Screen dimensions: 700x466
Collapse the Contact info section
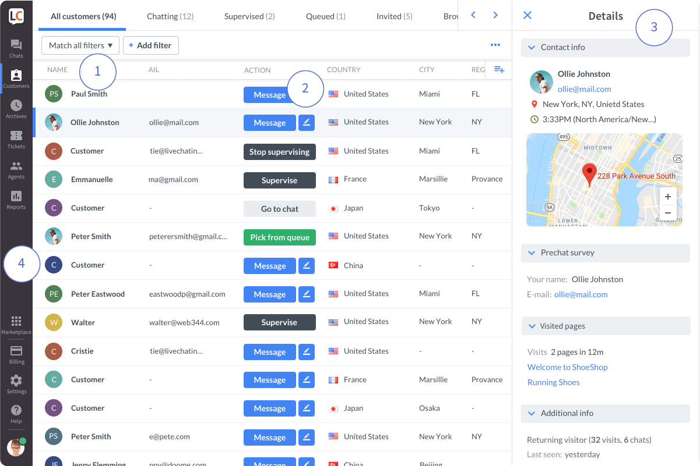[x=606, y=47]
